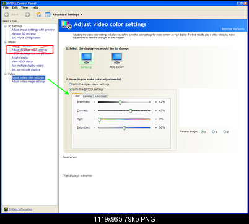This screenshot has width=249, height=224.
Task: Click the Restore Defaults link
Action: pyautogui.click(x=233, y=29)
